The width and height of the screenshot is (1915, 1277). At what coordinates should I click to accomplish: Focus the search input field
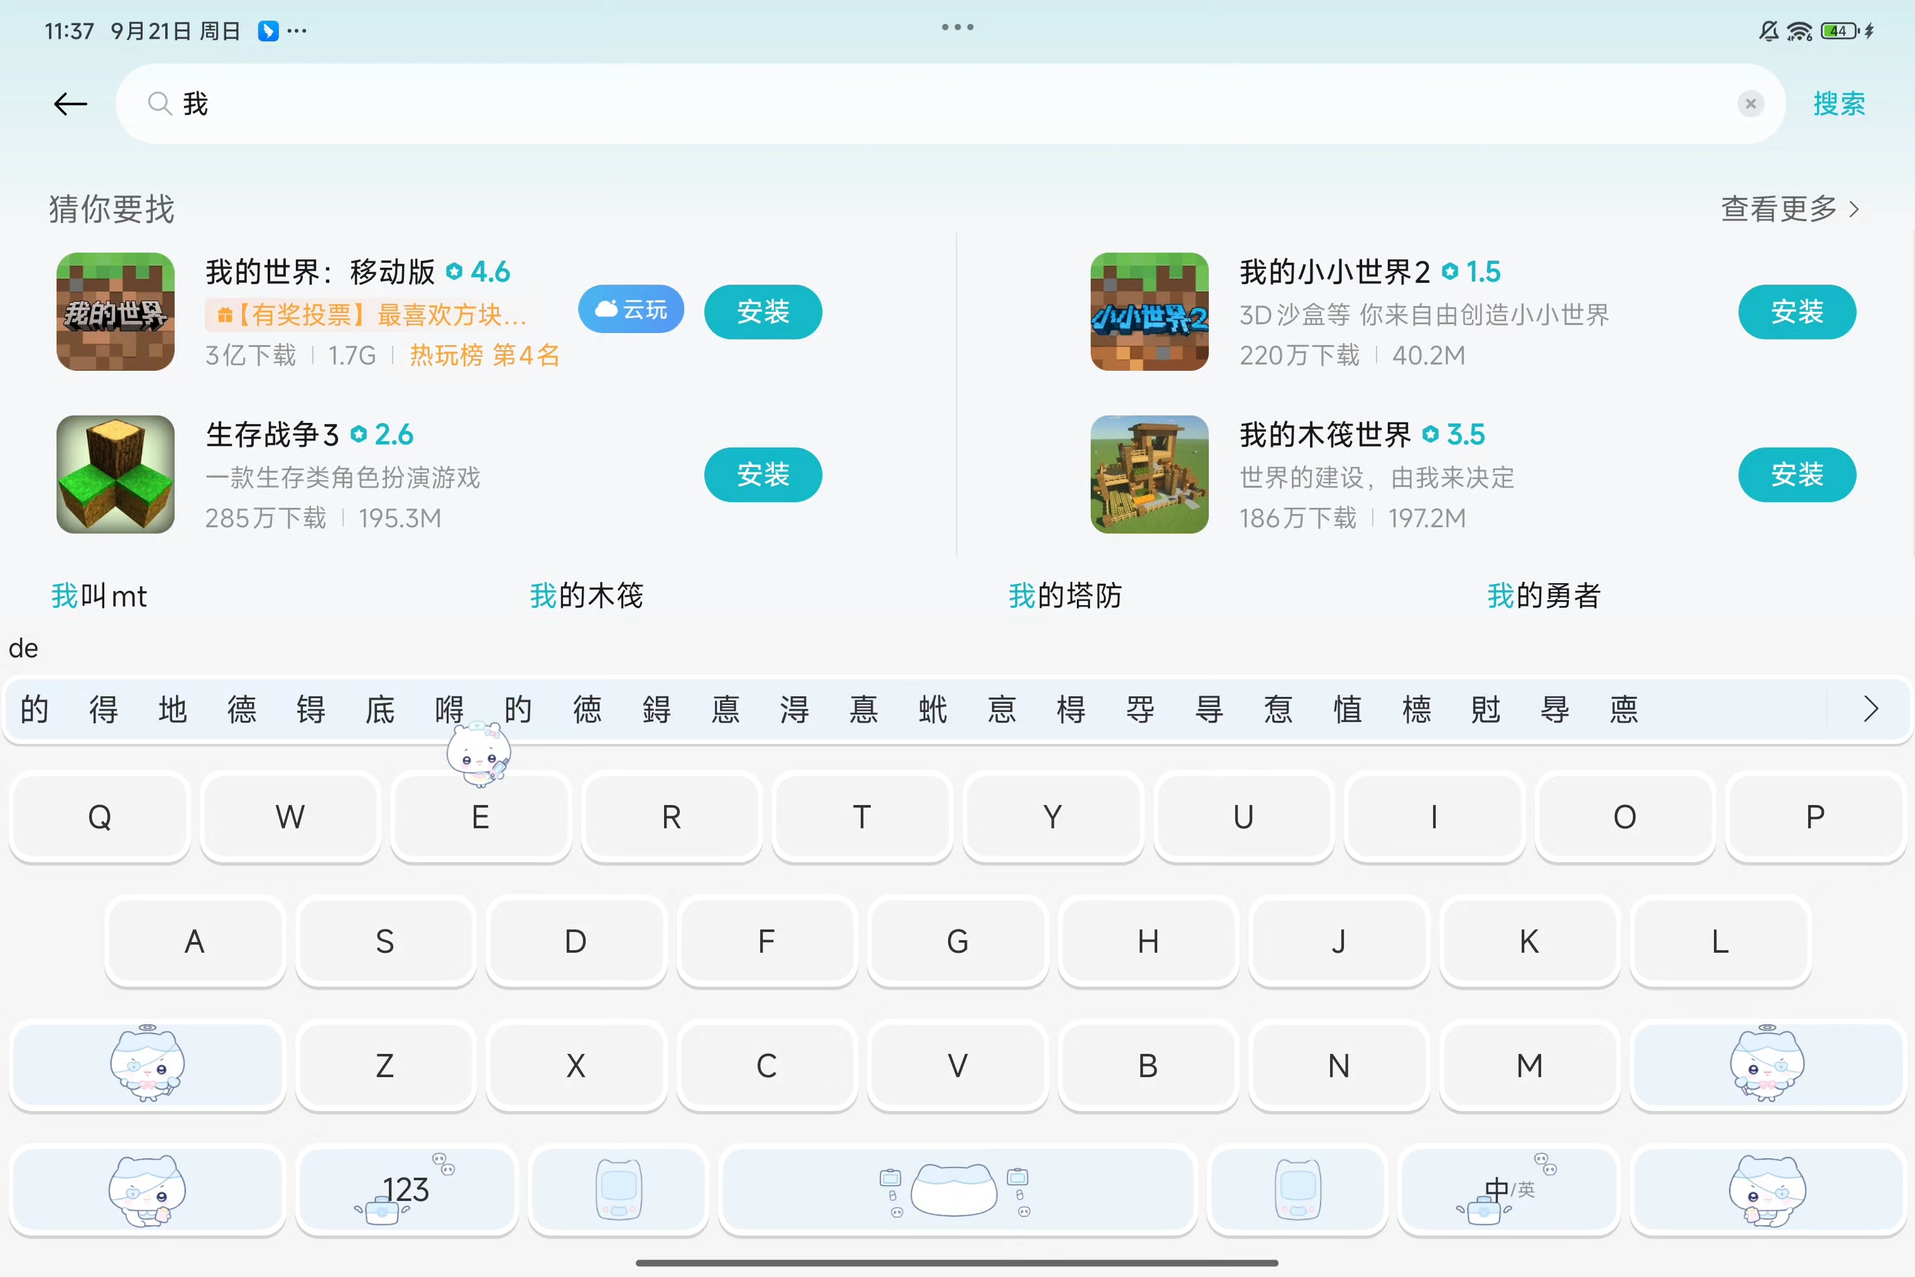[950, 104]
